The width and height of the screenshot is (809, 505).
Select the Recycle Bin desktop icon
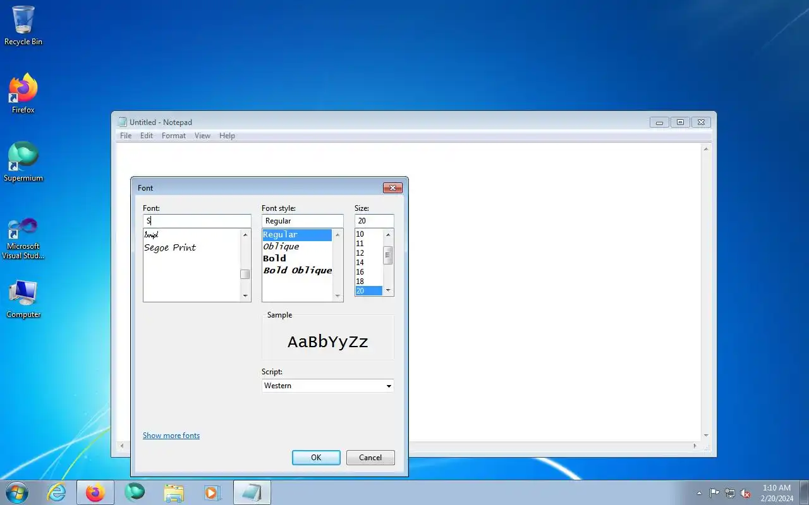(x=23, y=26)
